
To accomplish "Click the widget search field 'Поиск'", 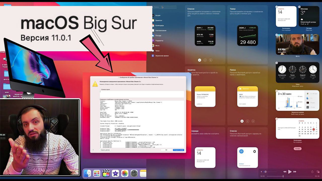I will (x=164, y=7).
